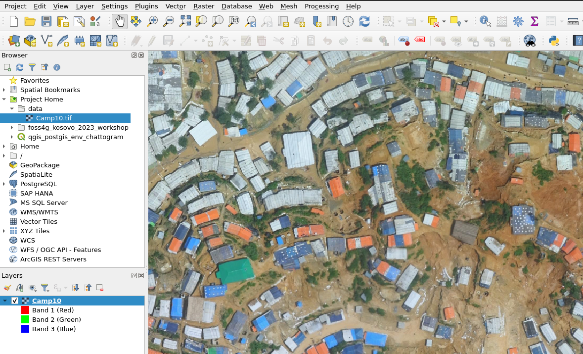
Task: Open the Vector menu
Action: pos(176,6)
